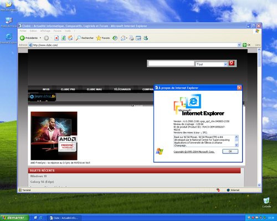Go to the home page icon

(x=70, y=38)
